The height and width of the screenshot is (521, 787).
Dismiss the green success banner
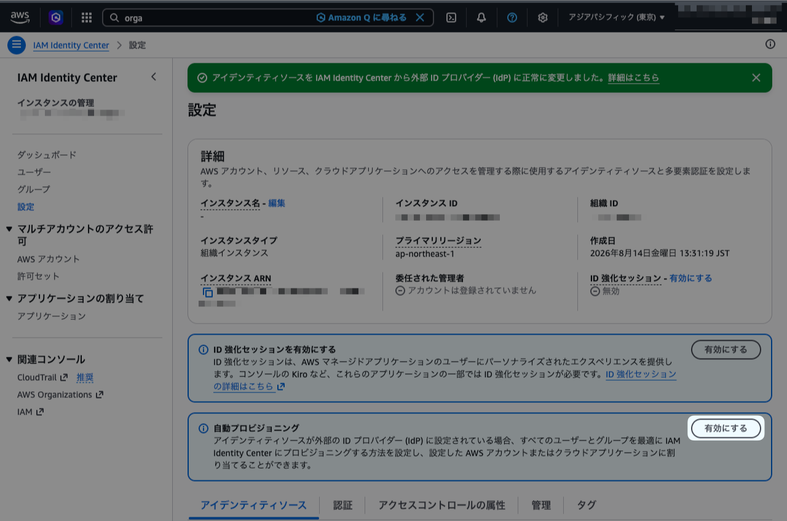756,78
